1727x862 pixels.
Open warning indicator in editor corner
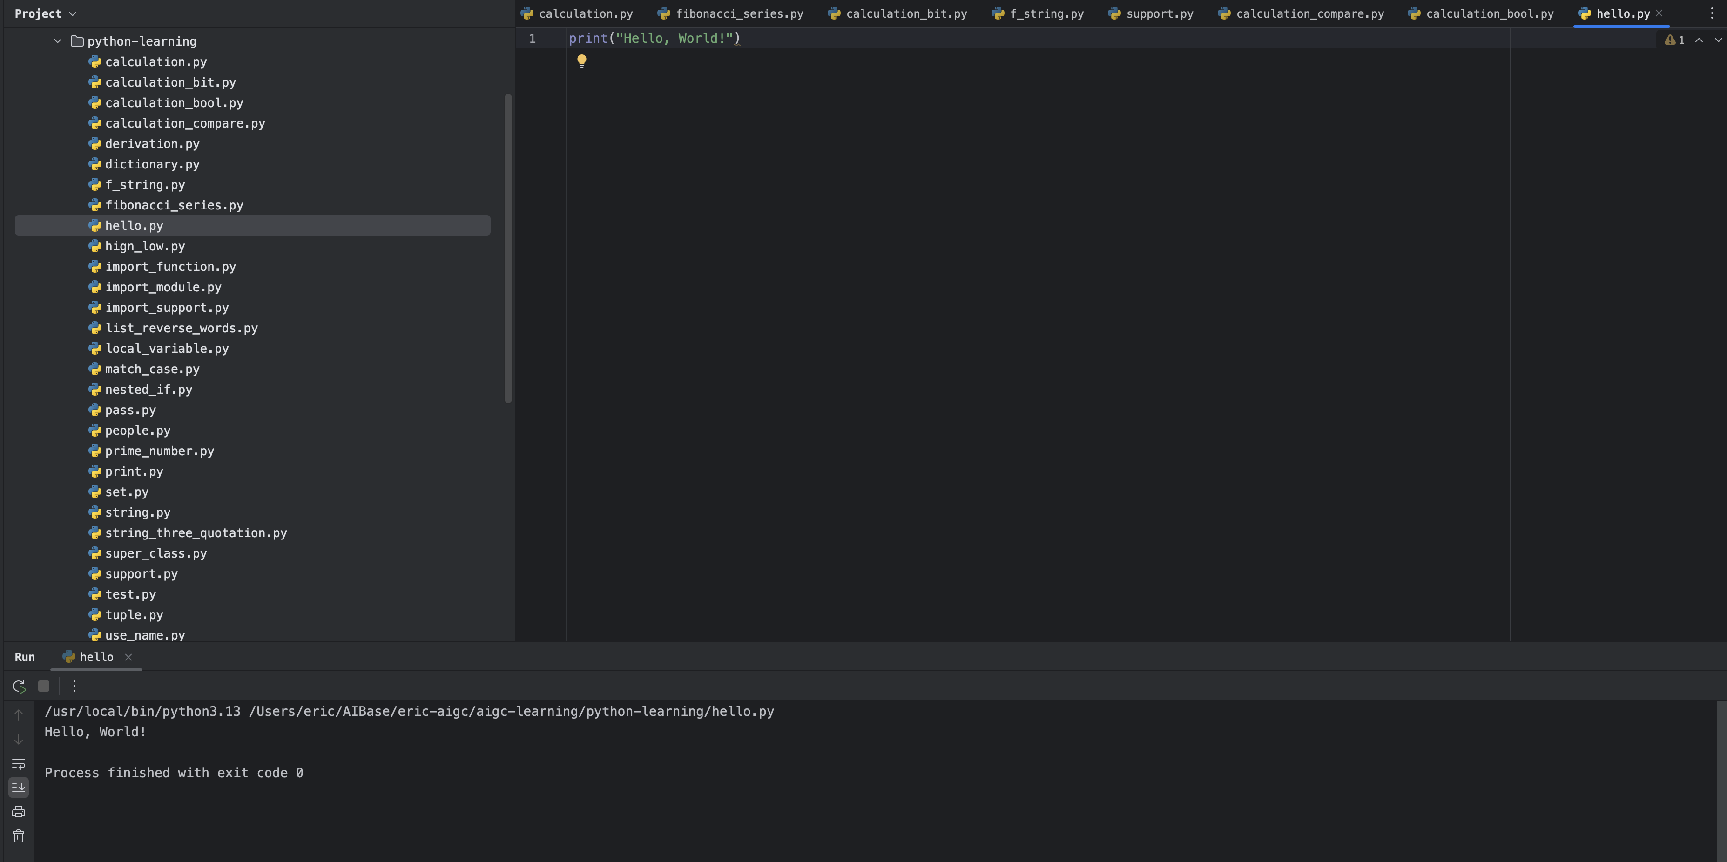click(1675, 40)
